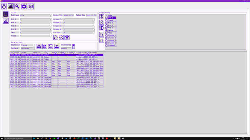
Task: Click the Art_2 column header
Action: 48,53
